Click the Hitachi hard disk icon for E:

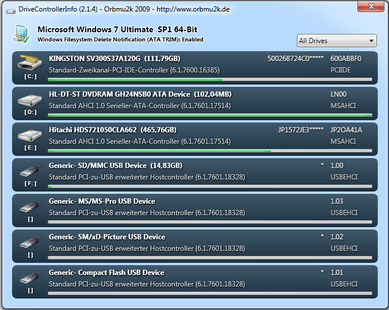coord(29,136)
